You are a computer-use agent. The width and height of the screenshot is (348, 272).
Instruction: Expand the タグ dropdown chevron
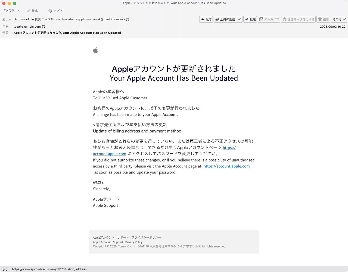(x=63, y=11)
